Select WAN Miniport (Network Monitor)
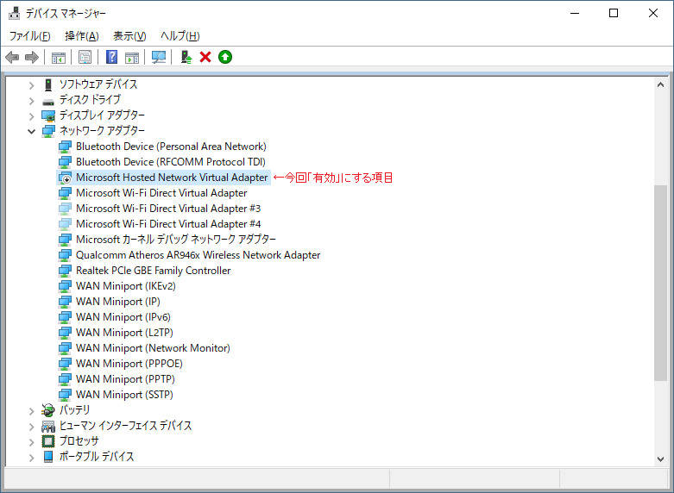The image size is (674, 493). (153, 348)
